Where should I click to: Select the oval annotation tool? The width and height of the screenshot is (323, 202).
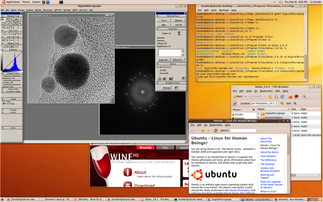pos(7,23)
